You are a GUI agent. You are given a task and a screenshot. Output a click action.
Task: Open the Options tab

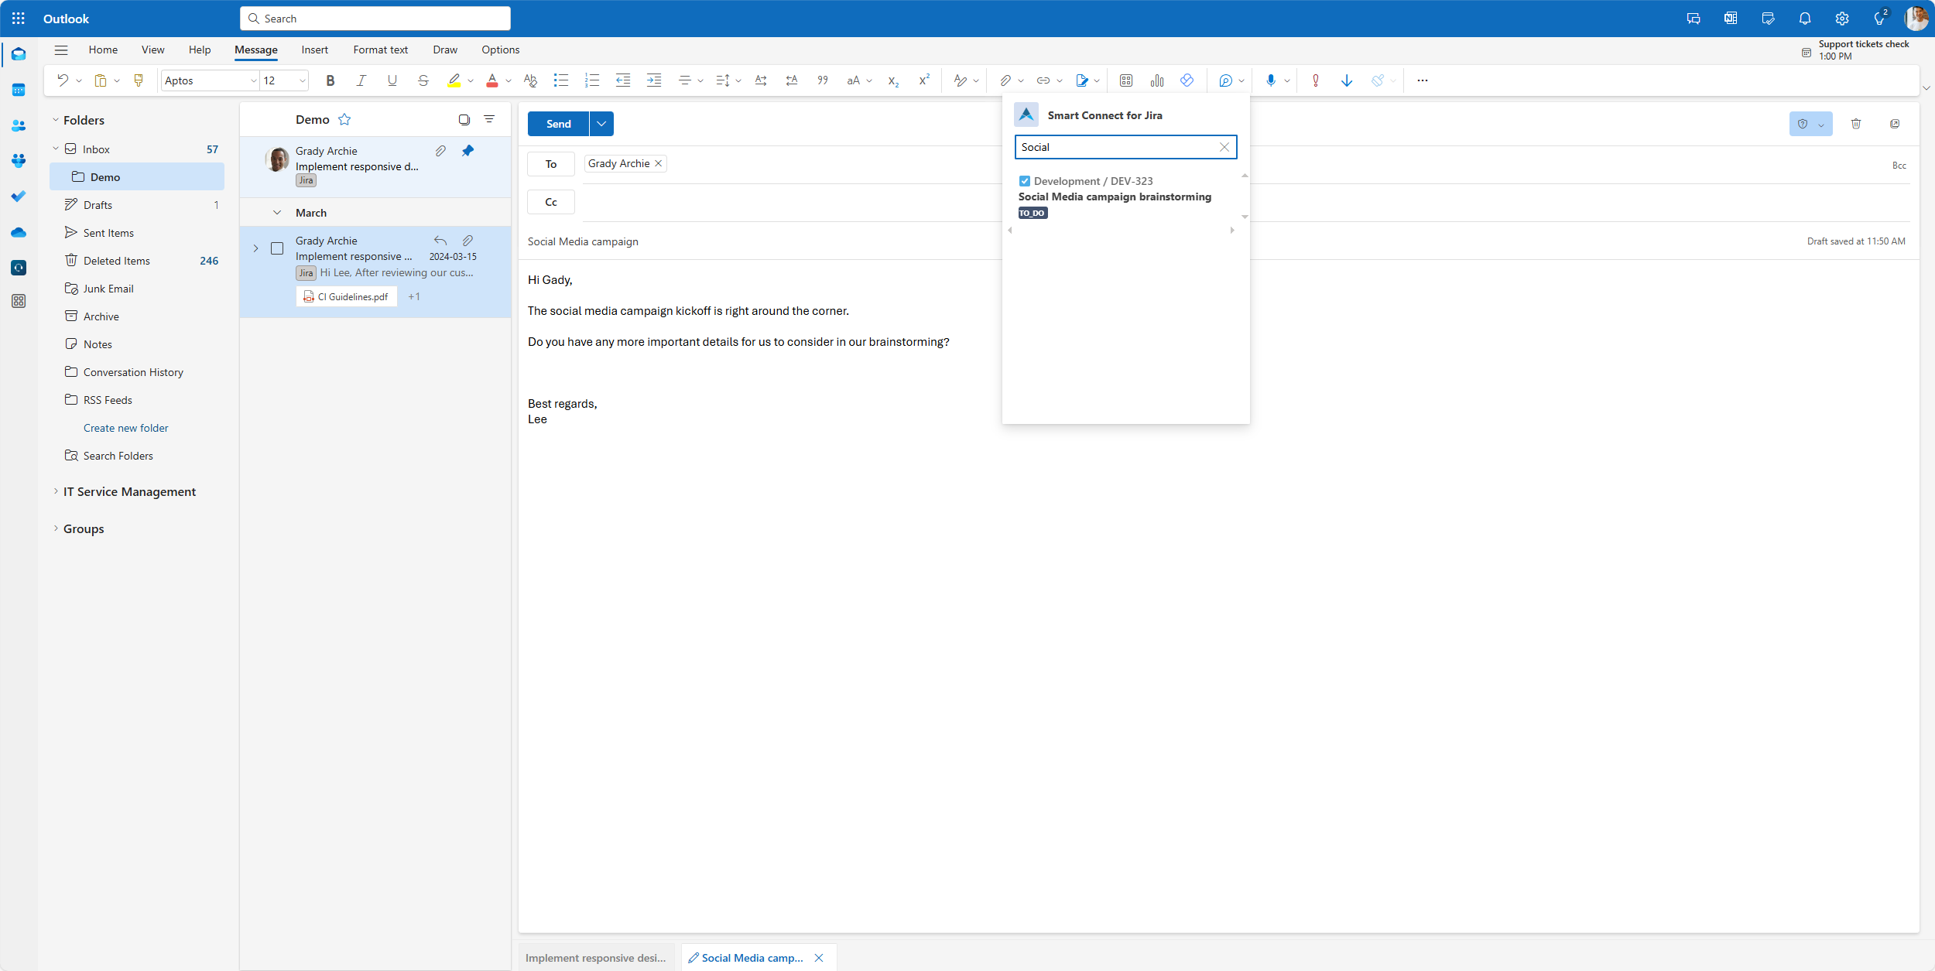click(x=500, y=50)
